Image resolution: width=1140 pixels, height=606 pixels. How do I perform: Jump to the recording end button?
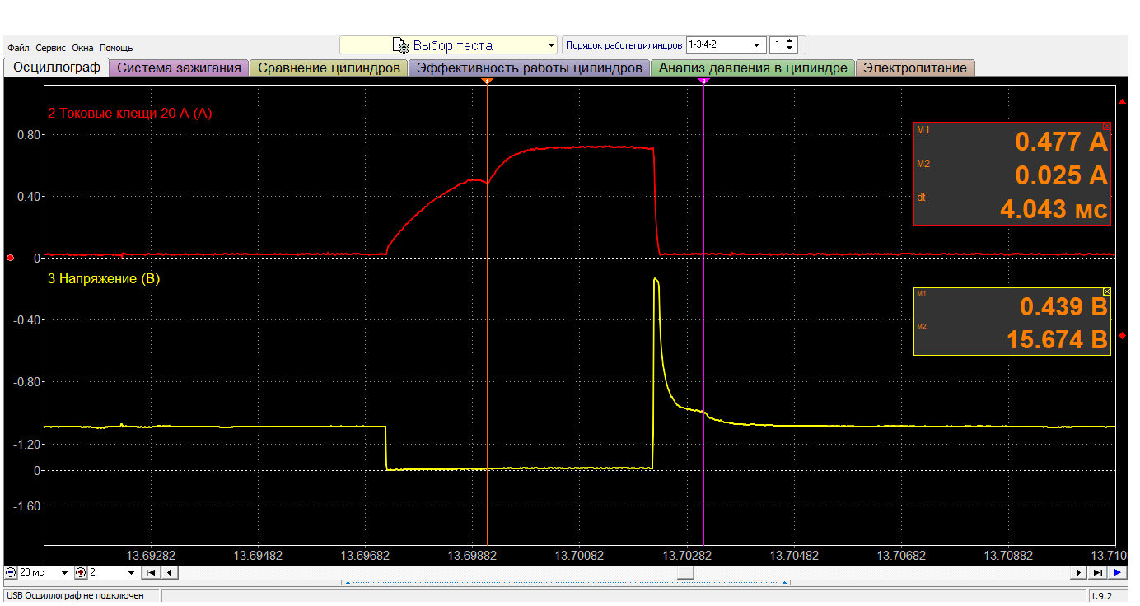[x=1098, y=572]
